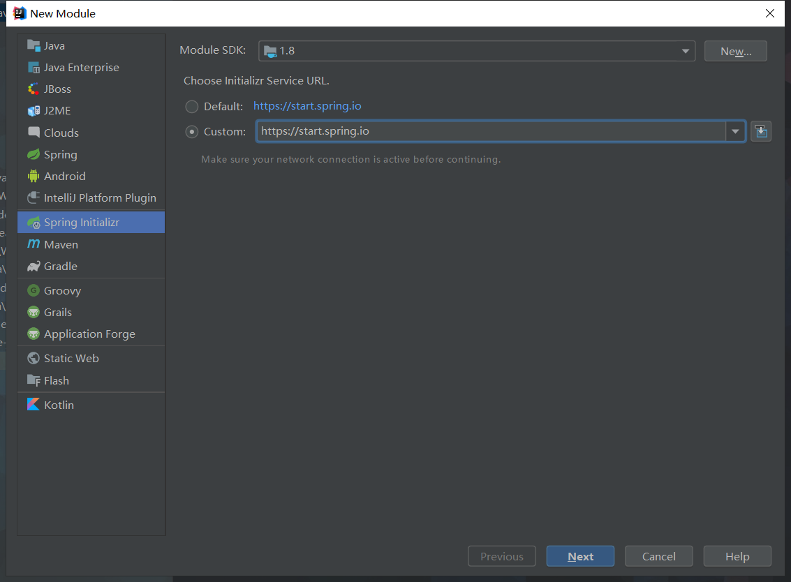Click the Module SDK: label
The width and height of the screenshot is (791, 582).
[213, 50]
